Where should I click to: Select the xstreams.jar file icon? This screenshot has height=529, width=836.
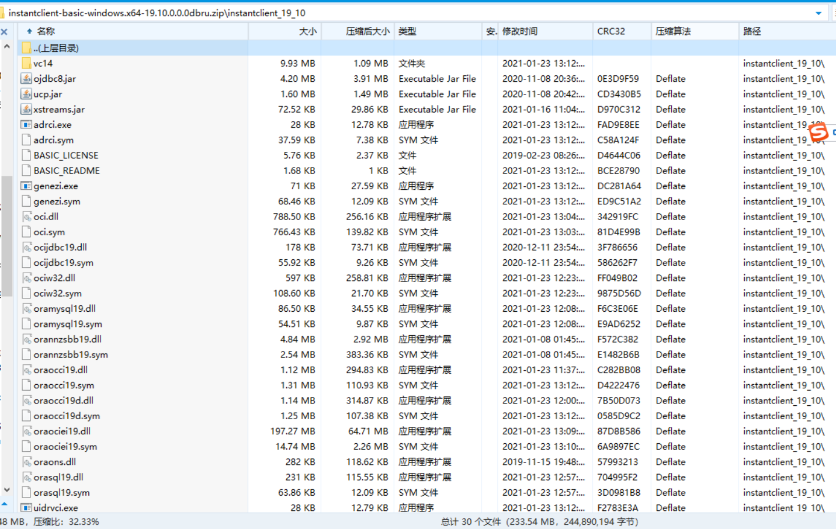click(26, 109)
